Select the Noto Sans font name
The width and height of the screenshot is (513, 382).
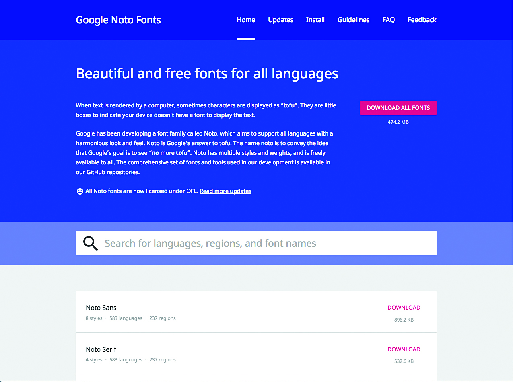101,308
